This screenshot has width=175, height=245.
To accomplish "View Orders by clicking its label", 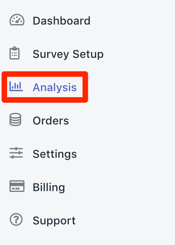I will coord(51,121).
